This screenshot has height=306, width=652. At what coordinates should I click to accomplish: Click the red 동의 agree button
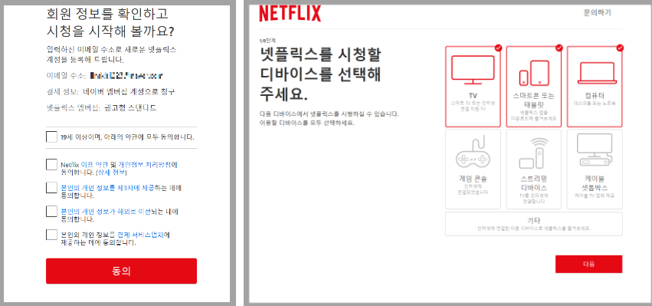[121, 271]
